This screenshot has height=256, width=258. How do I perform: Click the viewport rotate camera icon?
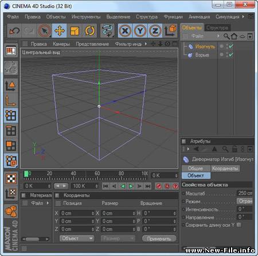[167, 44]
